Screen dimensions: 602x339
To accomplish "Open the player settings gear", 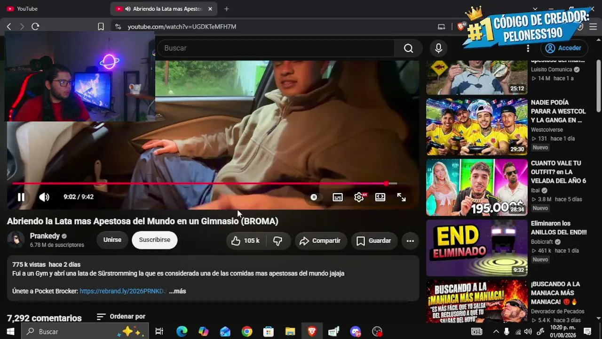I will point(359,197).
